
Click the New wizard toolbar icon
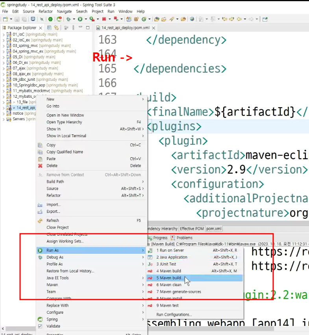6,19
